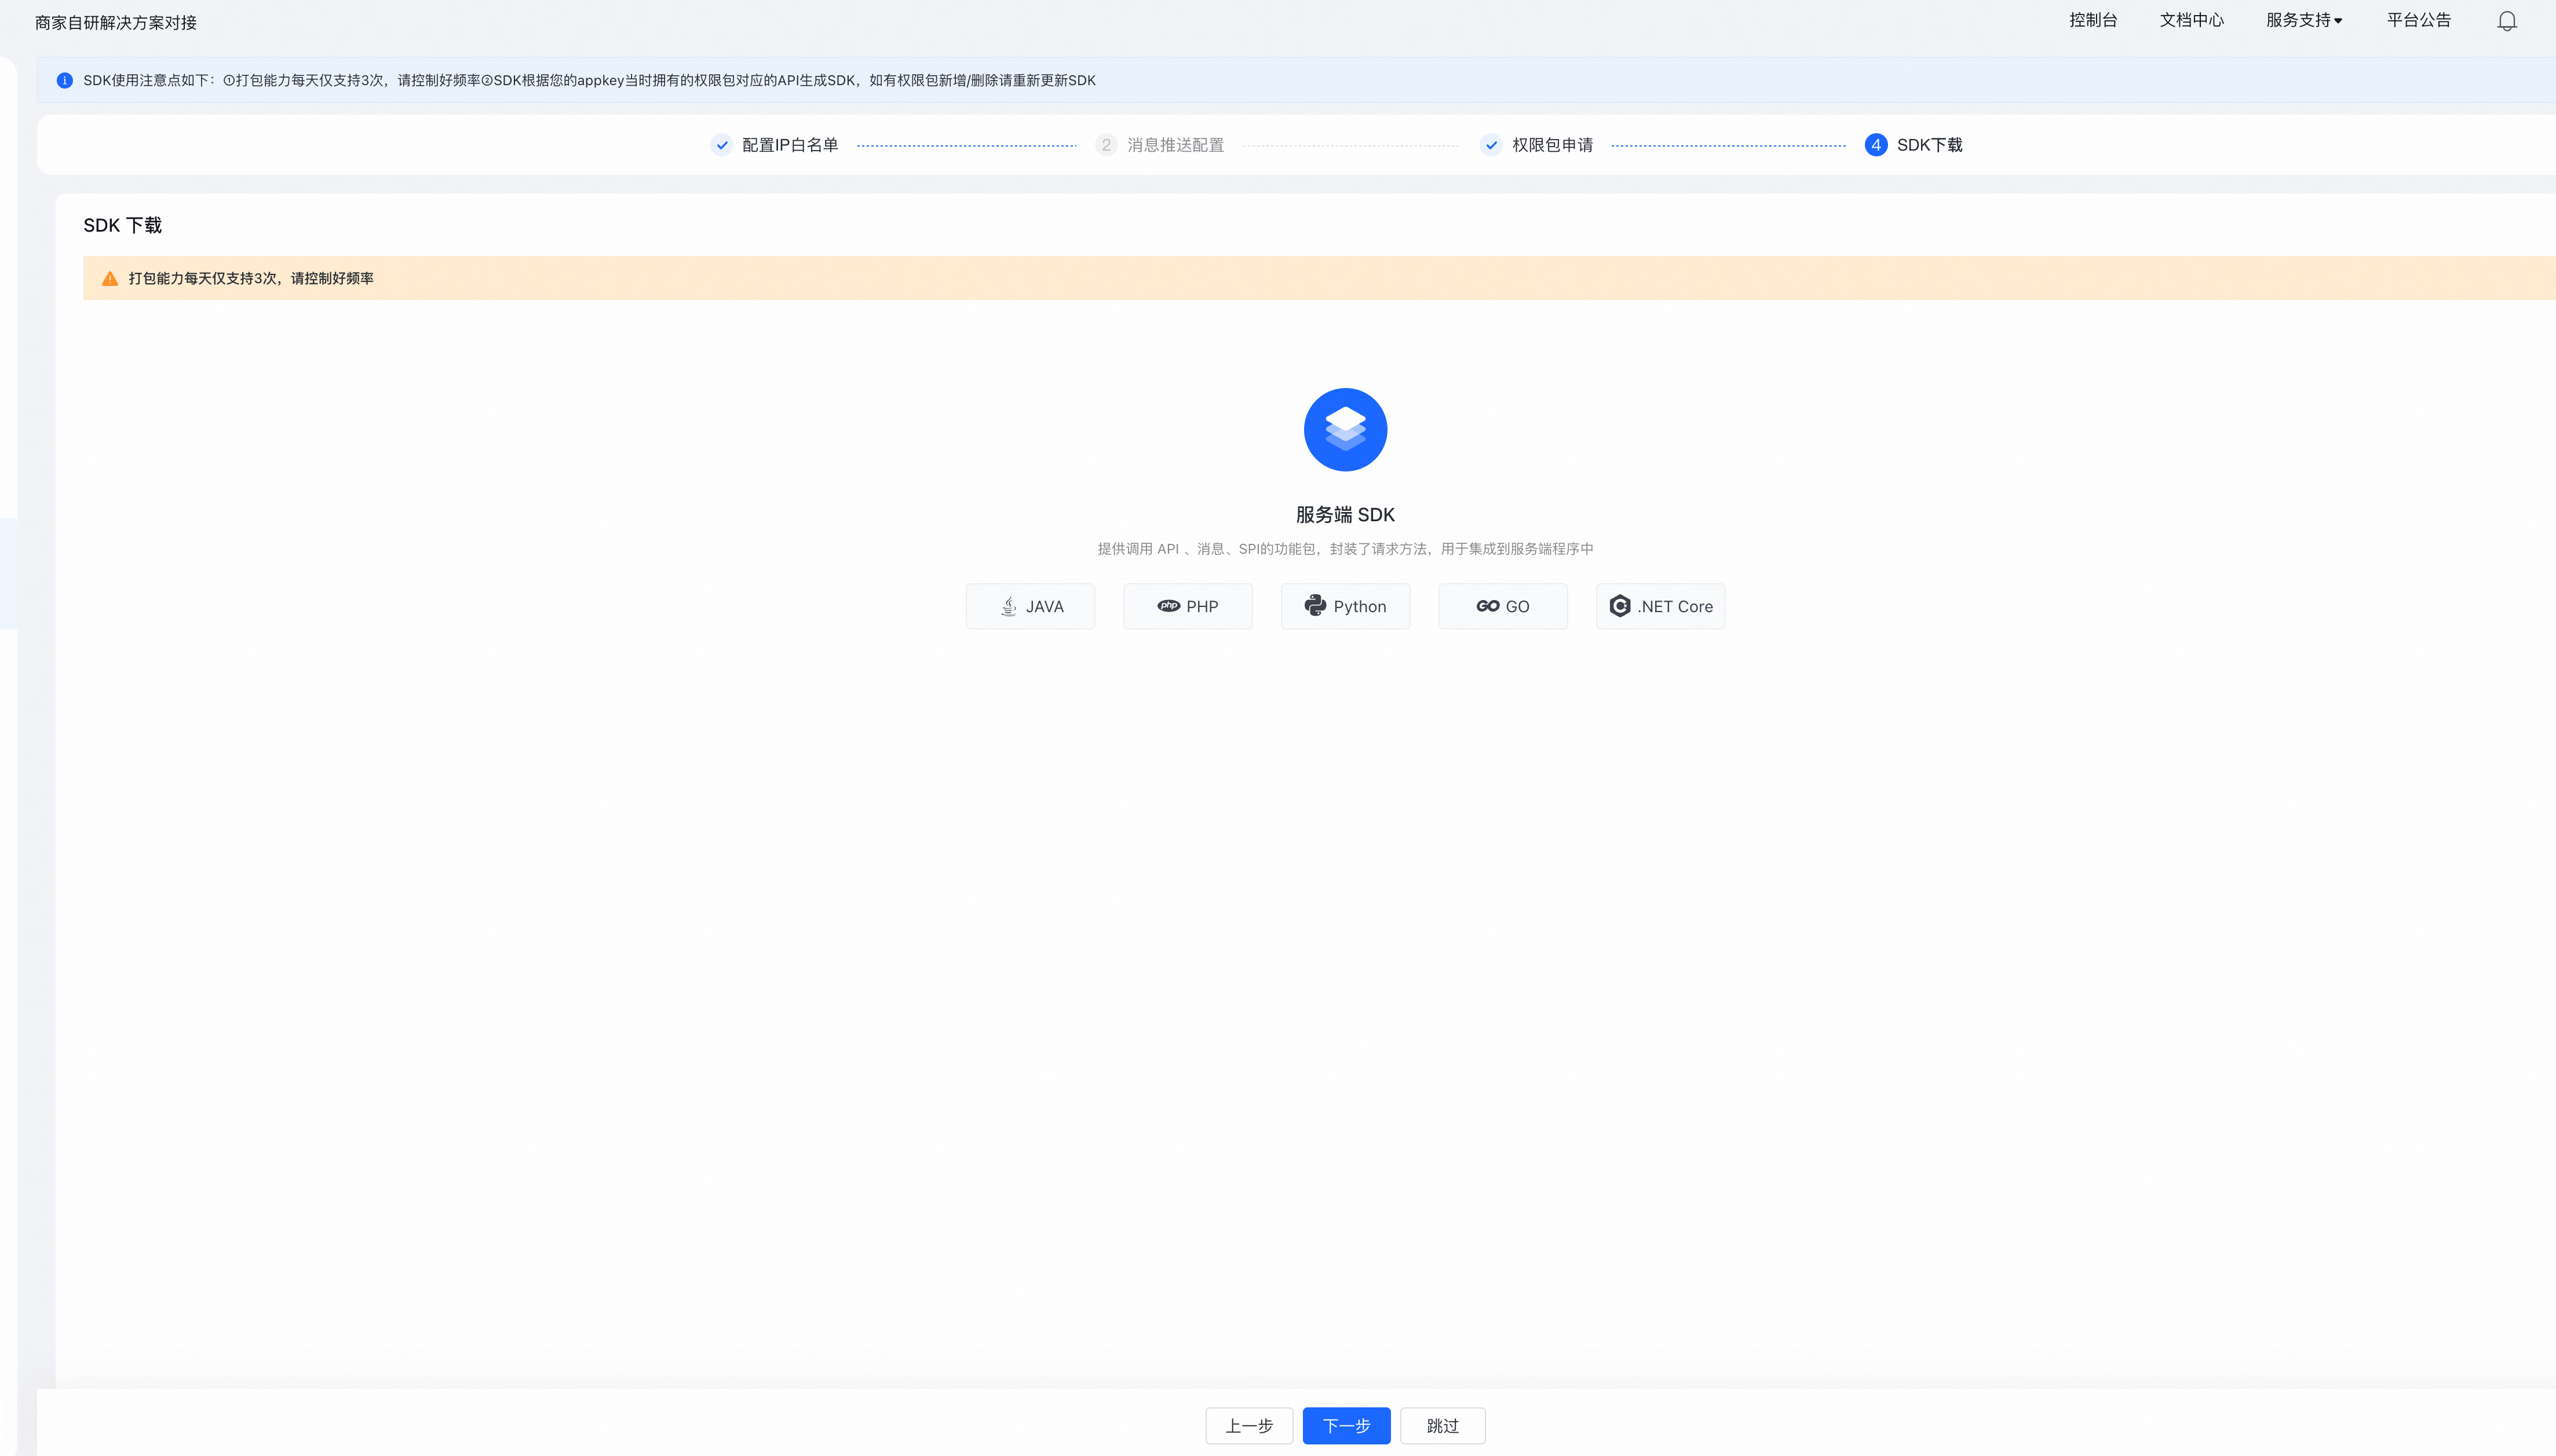Click the blue server SDK layers icon
The height and width of the screenshot is (1456, 2556).
[1345, 430]
